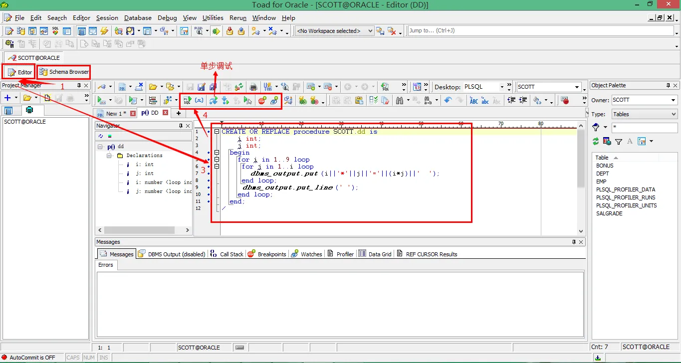The width and height of the screenshot is (681, 363).
Task: Click the Run to Cursor debug icon
Action: coord(248,100)
